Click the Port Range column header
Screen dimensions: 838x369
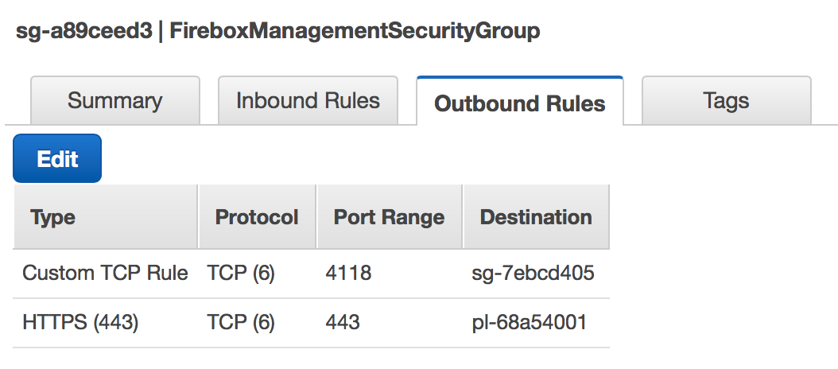click(x=389, y=218)
